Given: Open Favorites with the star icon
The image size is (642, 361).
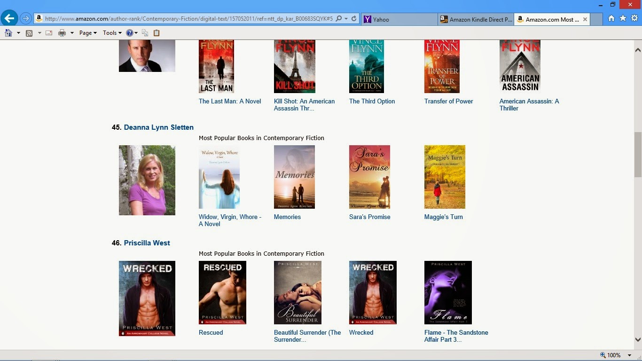Looking at the screenshot, I should click(x=623, y=18).
